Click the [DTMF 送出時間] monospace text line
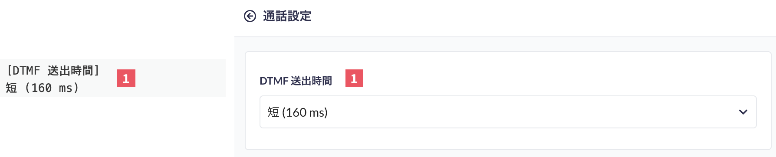The image size is (776, 157). [x=53, y=70]
